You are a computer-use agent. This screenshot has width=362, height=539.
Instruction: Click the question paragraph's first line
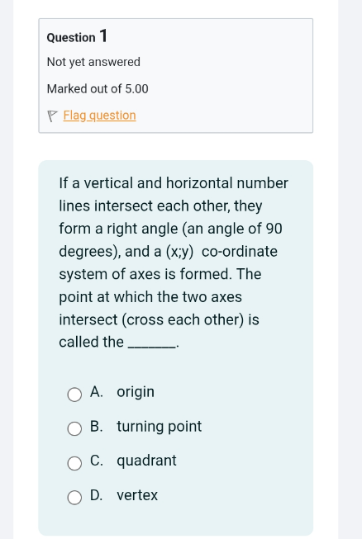(x=174, y=183)
